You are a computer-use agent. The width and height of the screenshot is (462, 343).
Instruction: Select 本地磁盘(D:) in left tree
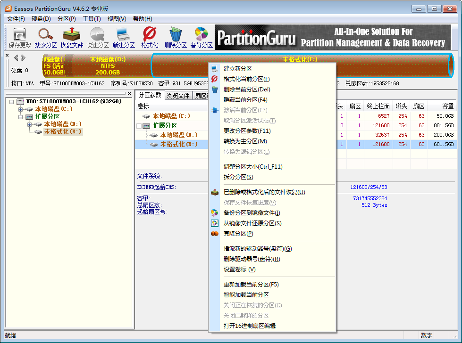click(63, 124)
